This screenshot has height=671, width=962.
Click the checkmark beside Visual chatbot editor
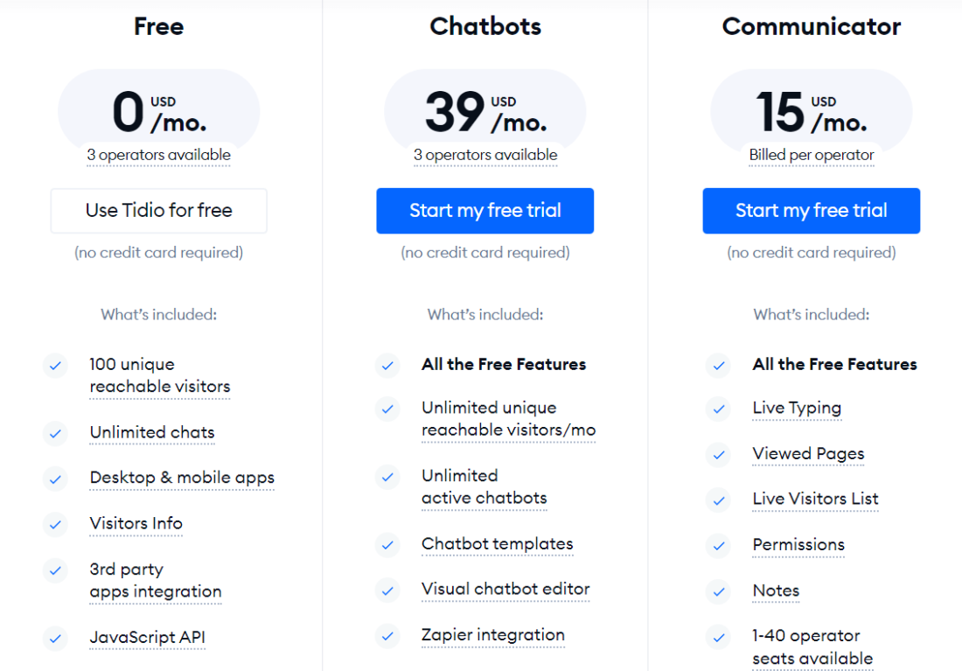coord(387,590)
